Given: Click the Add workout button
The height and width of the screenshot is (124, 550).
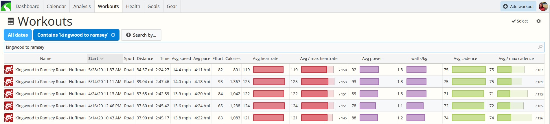Looking at the screenshot, I should (518, 6).
